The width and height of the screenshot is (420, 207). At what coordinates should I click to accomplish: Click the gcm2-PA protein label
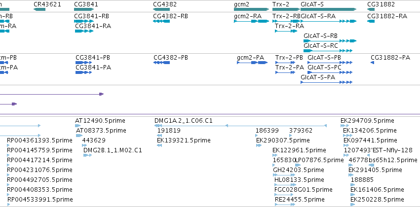[250, 58]
